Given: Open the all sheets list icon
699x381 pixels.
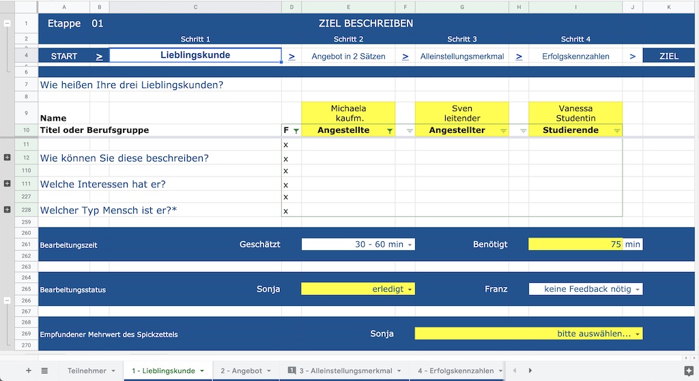Looking at the screenshot, I should 44,370.
